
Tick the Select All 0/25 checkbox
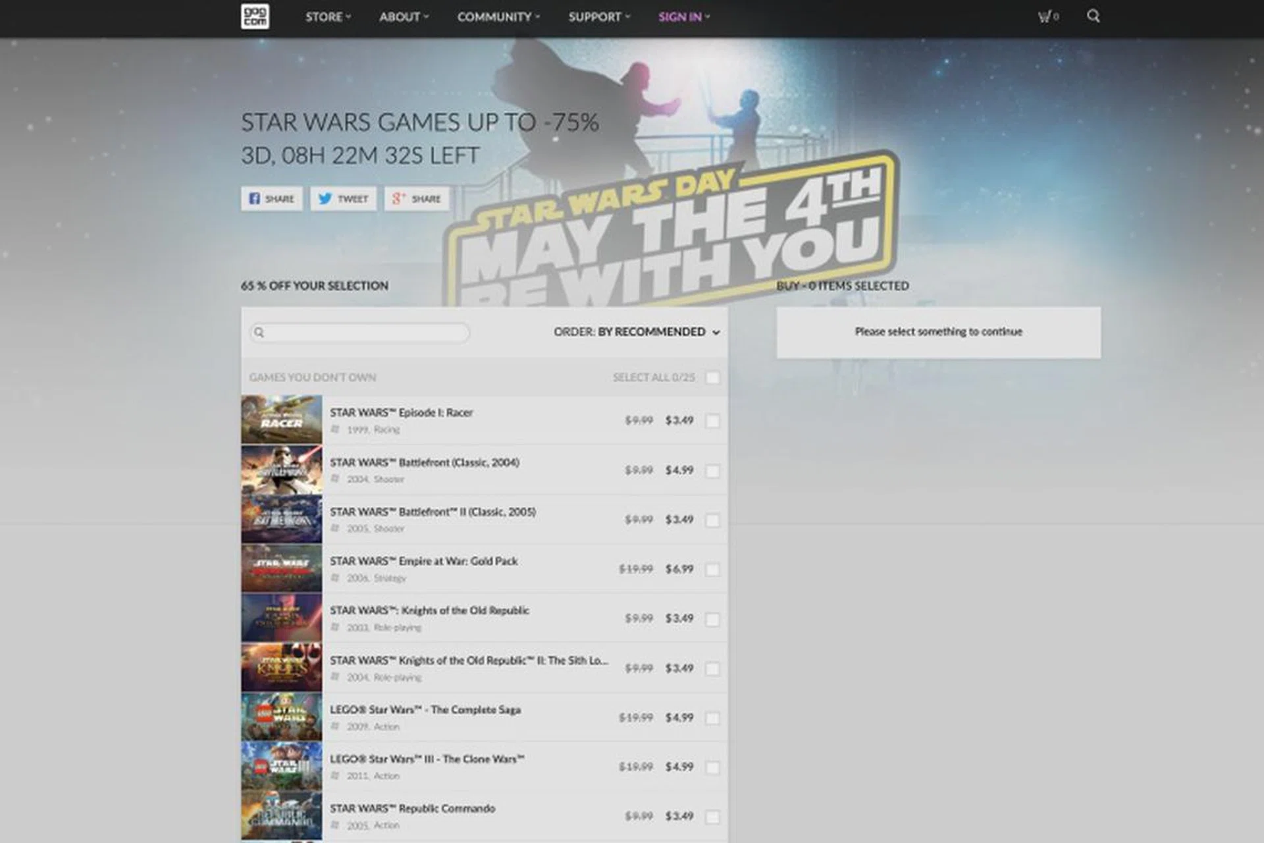pos(712,377)
